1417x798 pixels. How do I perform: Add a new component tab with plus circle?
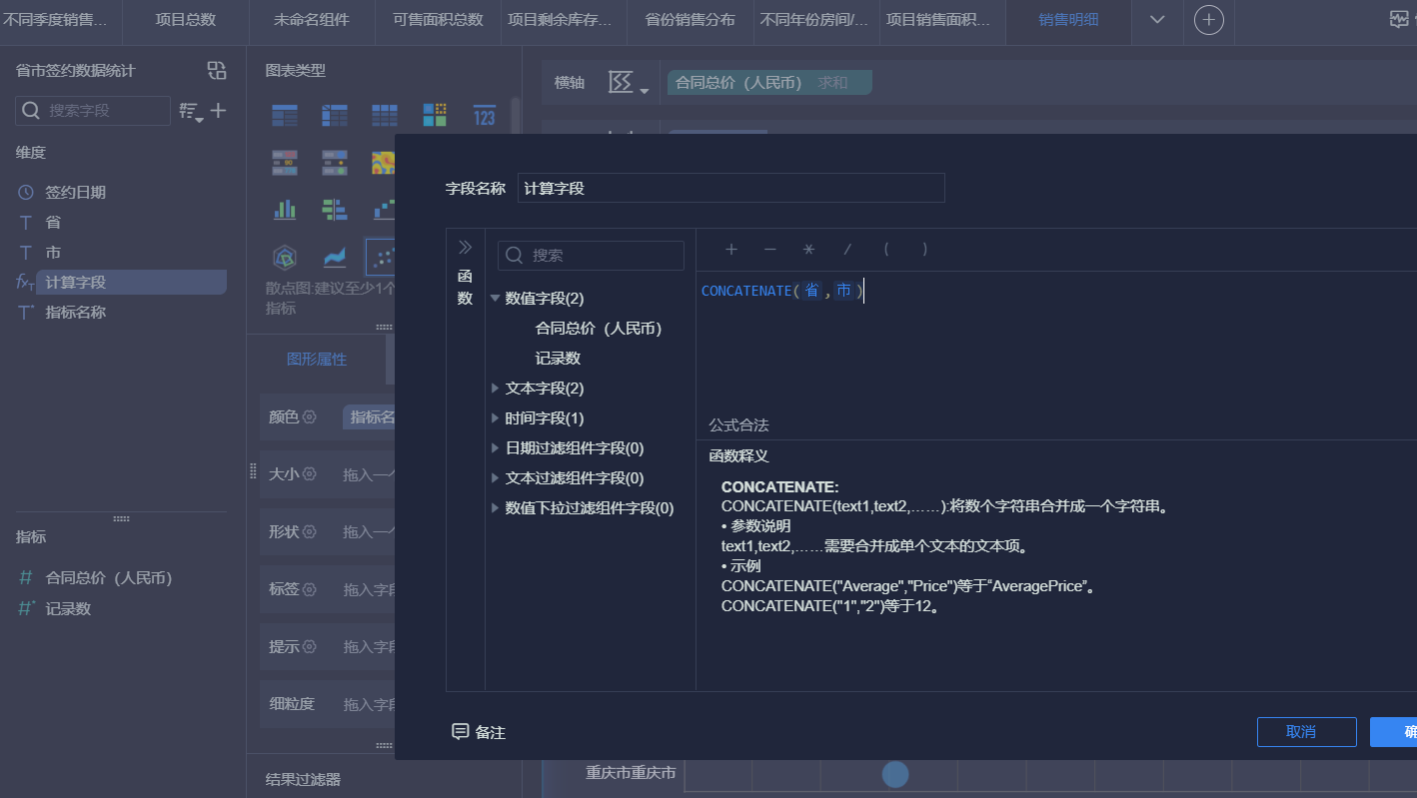(1209, 20)
